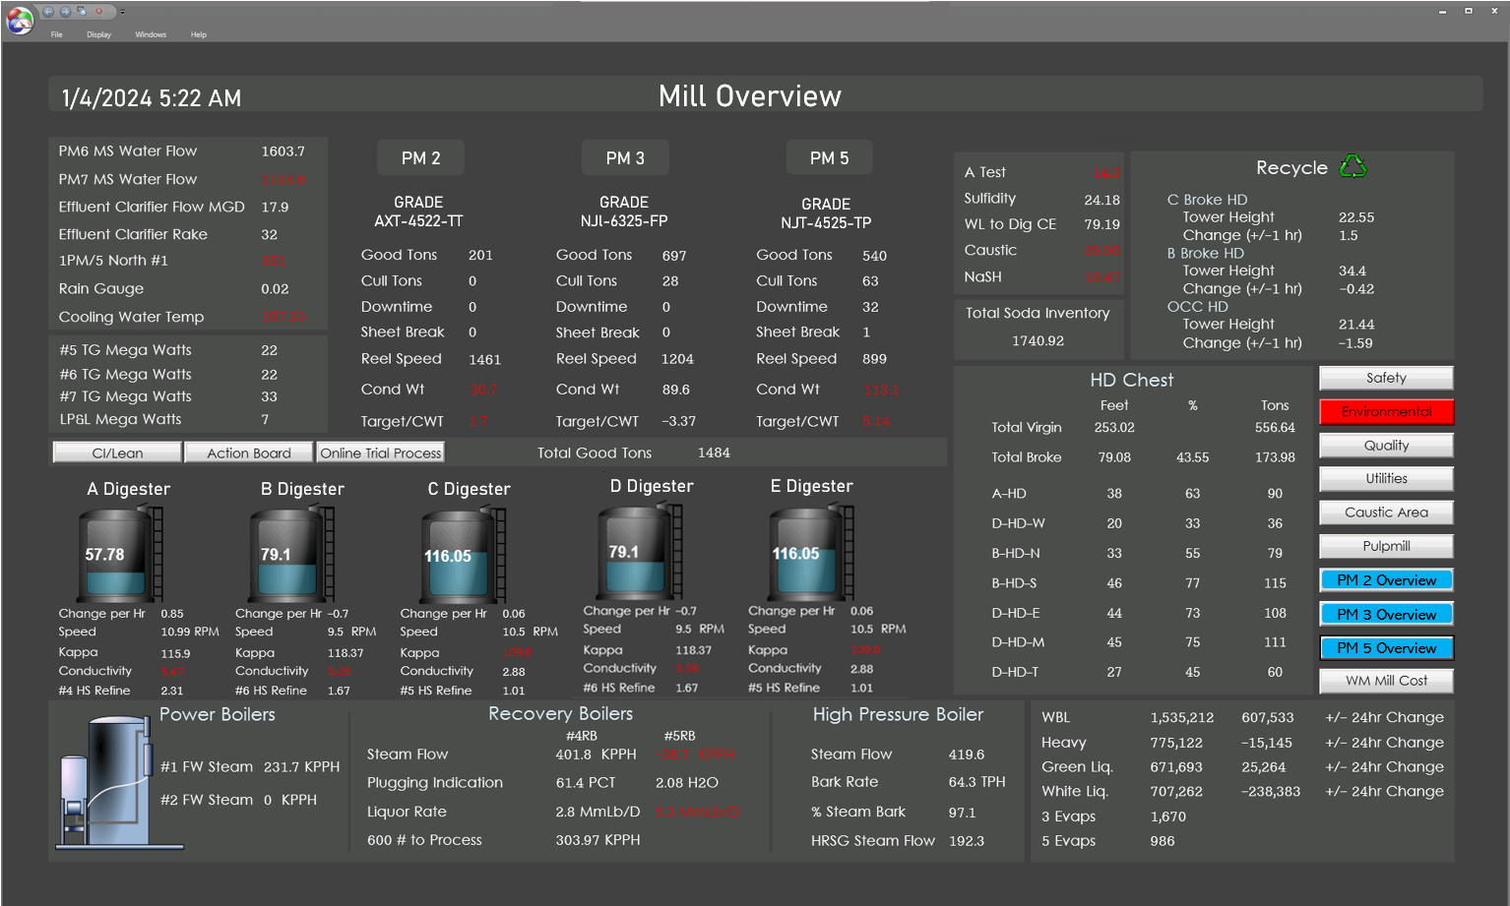The image size is (1510, 906).
Task: Click the red Environmental button
Action: [x=1385, y=411]
